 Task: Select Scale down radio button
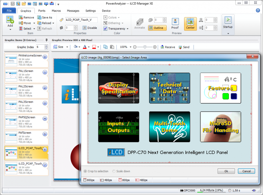[x=114, y=171]
